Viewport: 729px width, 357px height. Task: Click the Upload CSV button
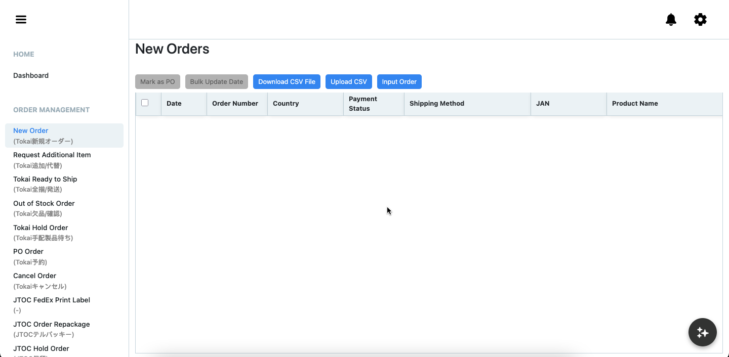click(x=348, y=82)
